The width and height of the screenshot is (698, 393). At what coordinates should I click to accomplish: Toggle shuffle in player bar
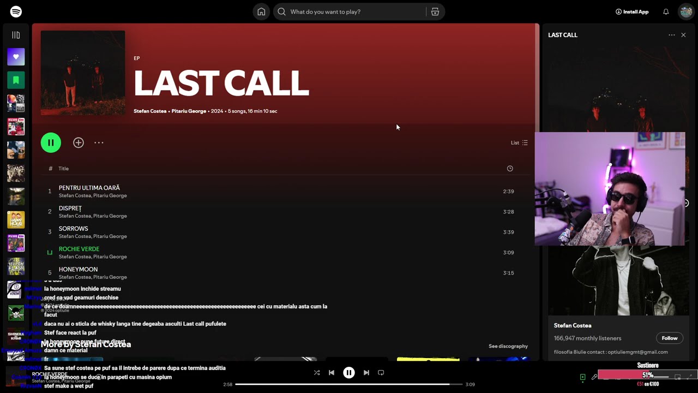pyautogui.click(x=317, y=373)
